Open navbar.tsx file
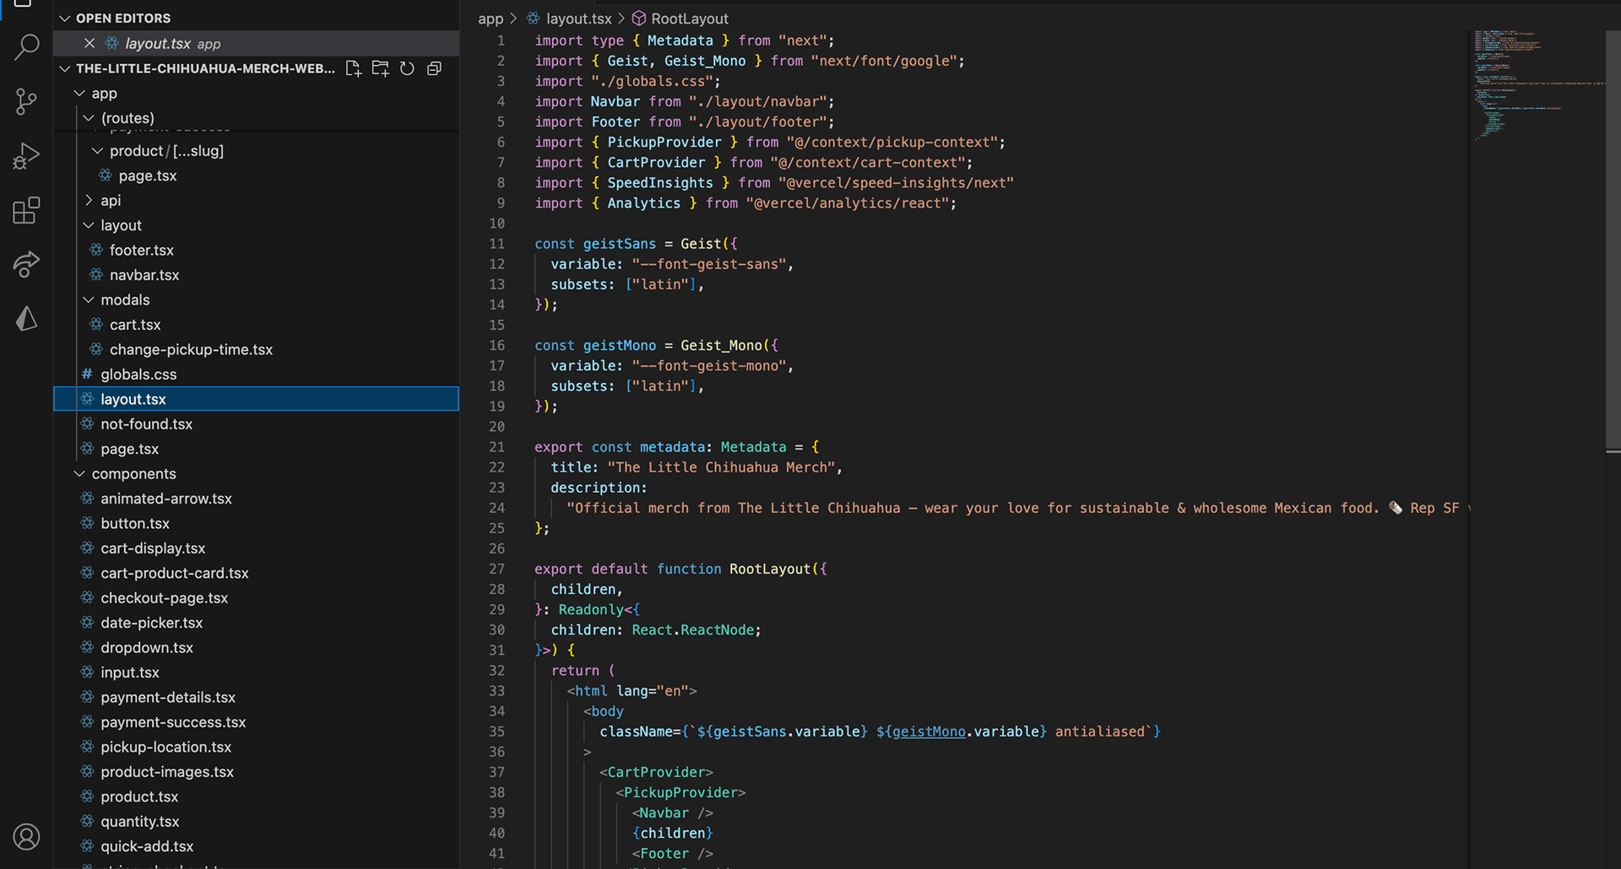Image resolution: width=1621 pixels, height=869 pixels. point(257,275)
